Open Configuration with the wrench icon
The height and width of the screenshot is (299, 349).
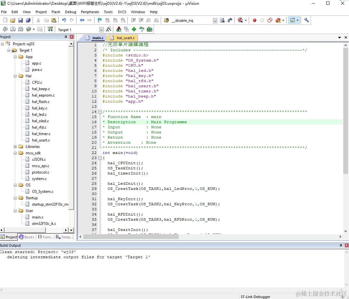[x=306, y=20]
